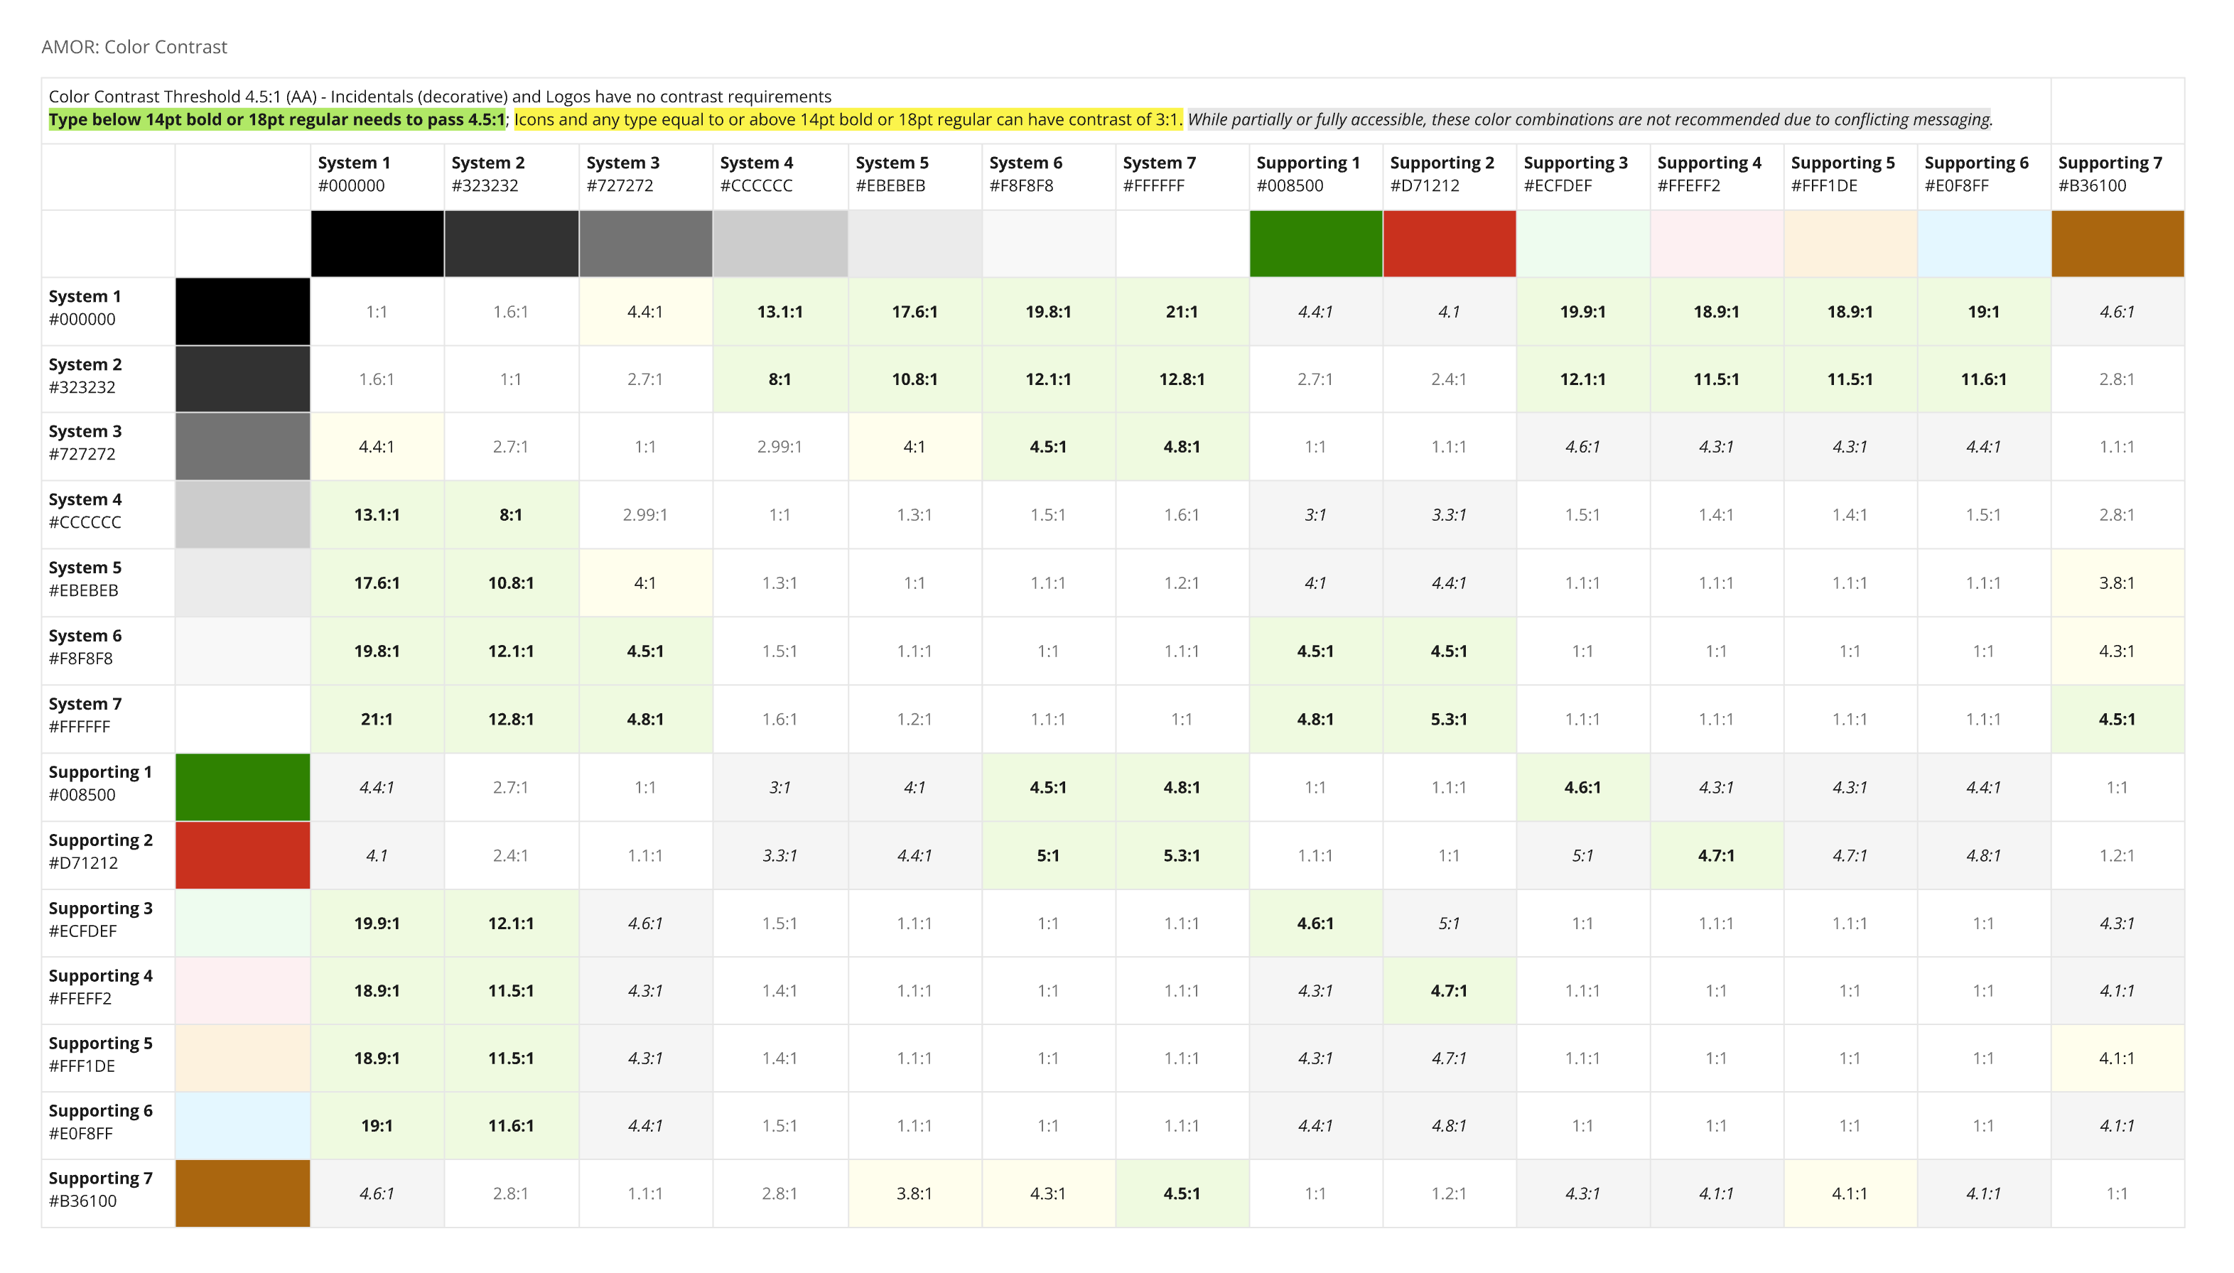Click '3:1' in Supporting 1 row
The image size is (2234, 1273).
coord(780,788)
